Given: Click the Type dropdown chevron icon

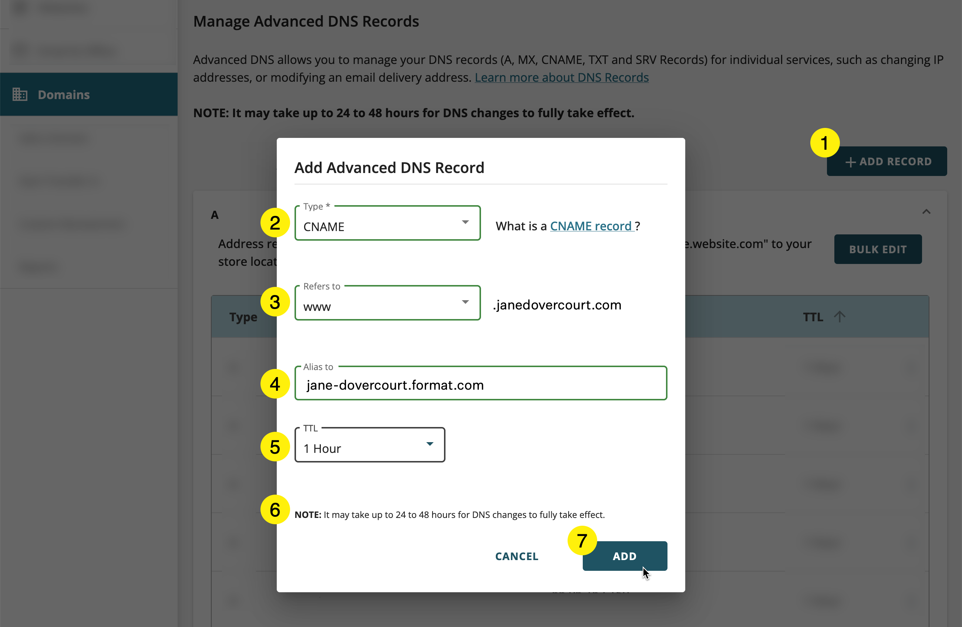Looking at the screenshot, I should click(x=465, y=222).
